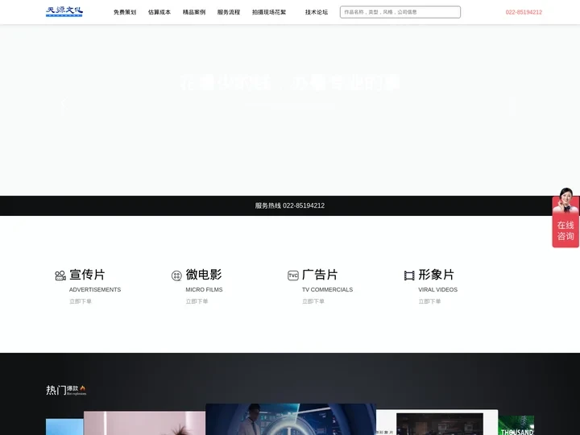The width and height of the screenshot is (580, 435).
Task: Click the camera icon beside 宣传片
Action: pyautogui.click(x=60, y=275)
